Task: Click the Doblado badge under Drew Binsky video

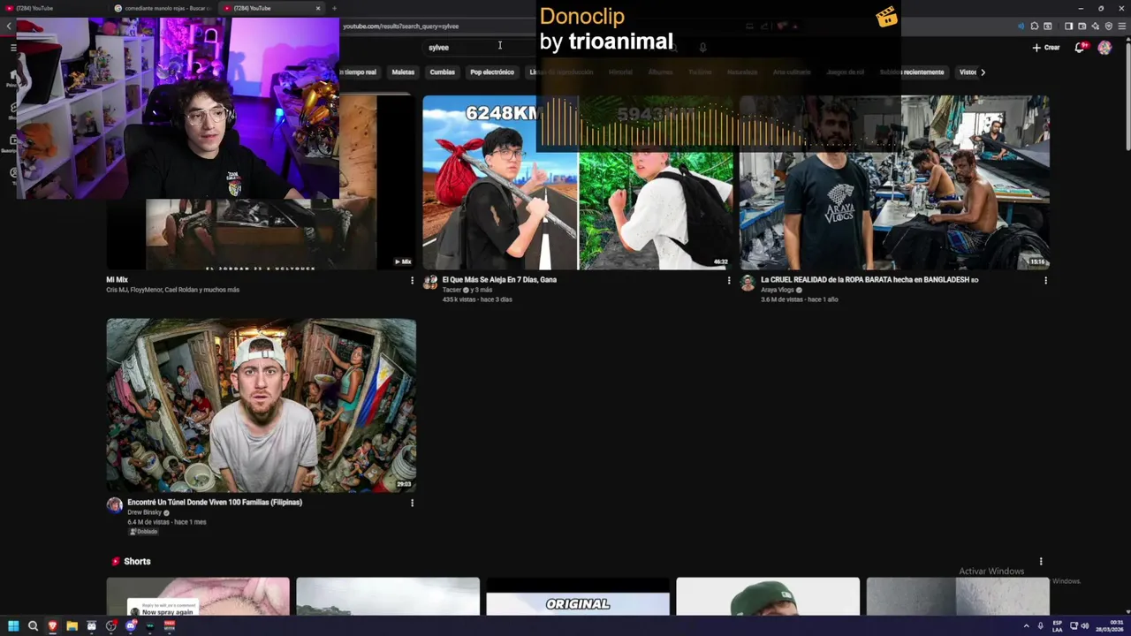Action: [144, 532]
